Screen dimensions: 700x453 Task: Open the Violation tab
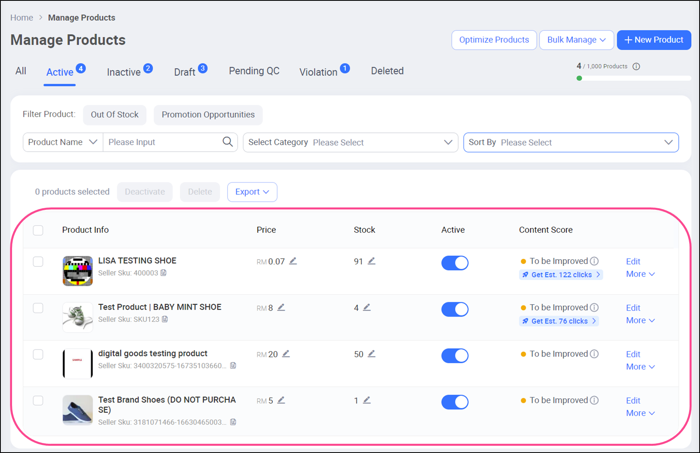(x=318, y=72)
